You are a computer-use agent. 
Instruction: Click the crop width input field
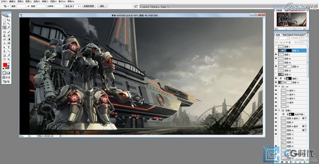tap(21, 6)
